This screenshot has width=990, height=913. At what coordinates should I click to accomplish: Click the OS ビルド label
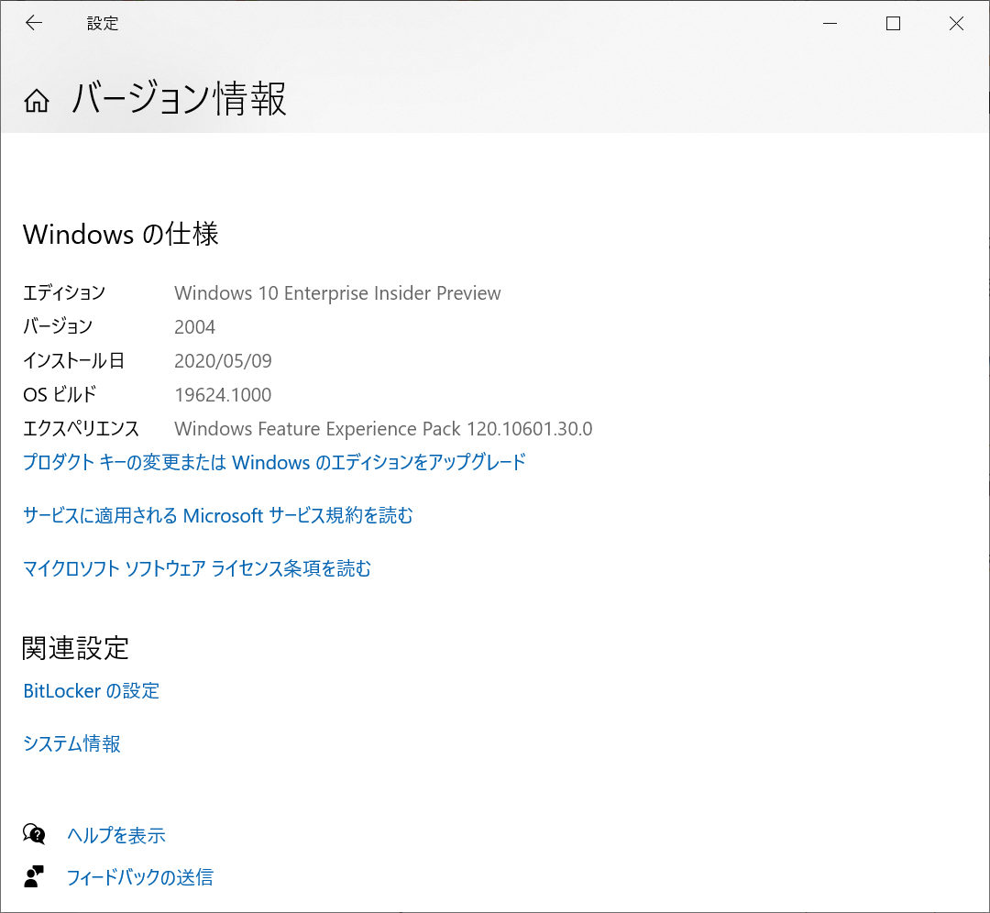click(x=60, y=394)
